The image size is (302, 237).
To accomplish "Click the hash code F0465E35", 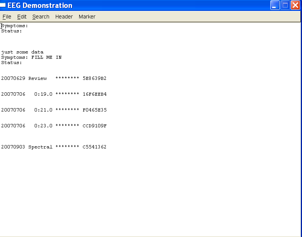I will tap(95, 110).
